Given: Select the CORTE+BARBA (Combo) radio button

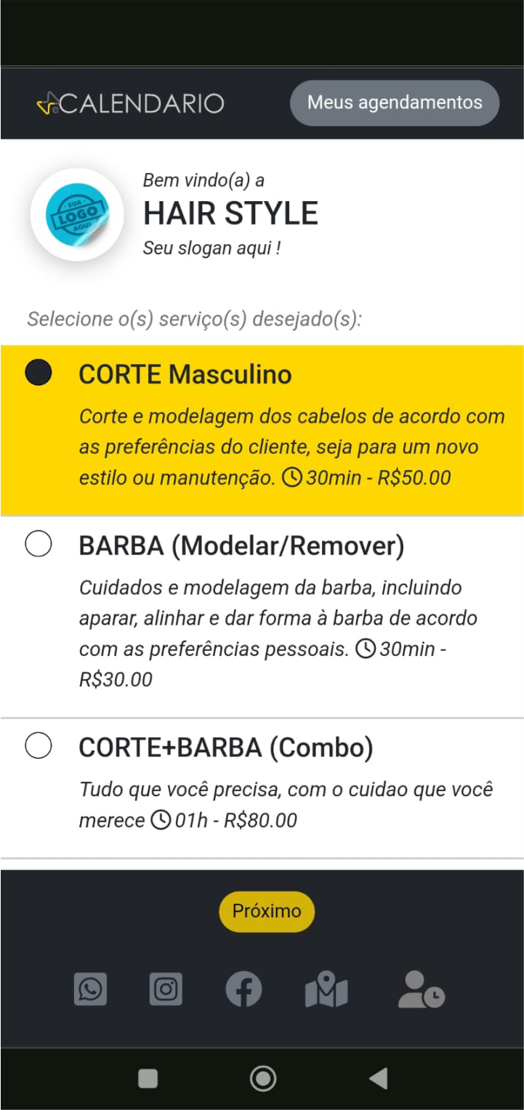Looking at the screenshot, I should click(38, 746).
